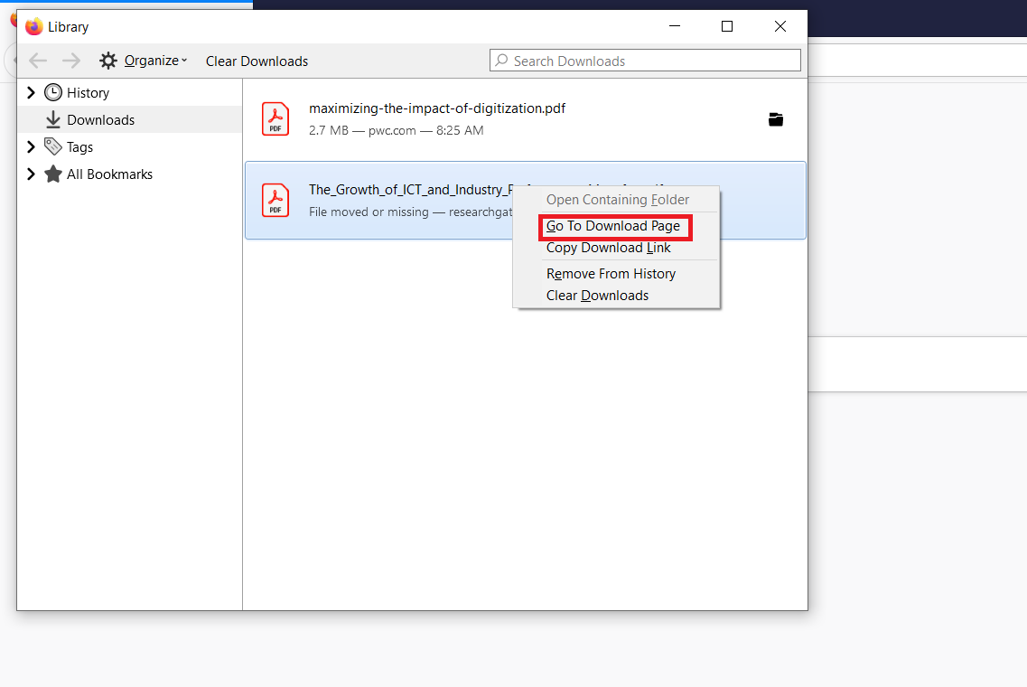Open maximizing-the-impact-of-digitization.pdf from the list
The height and width of the screenshot is (687, 1027).
(x=436, y=108)
